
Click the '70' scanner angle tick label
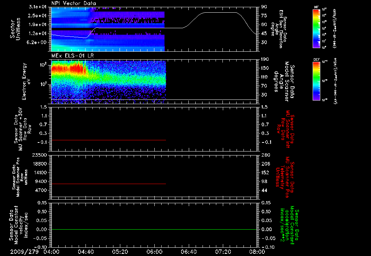point(264,86)
